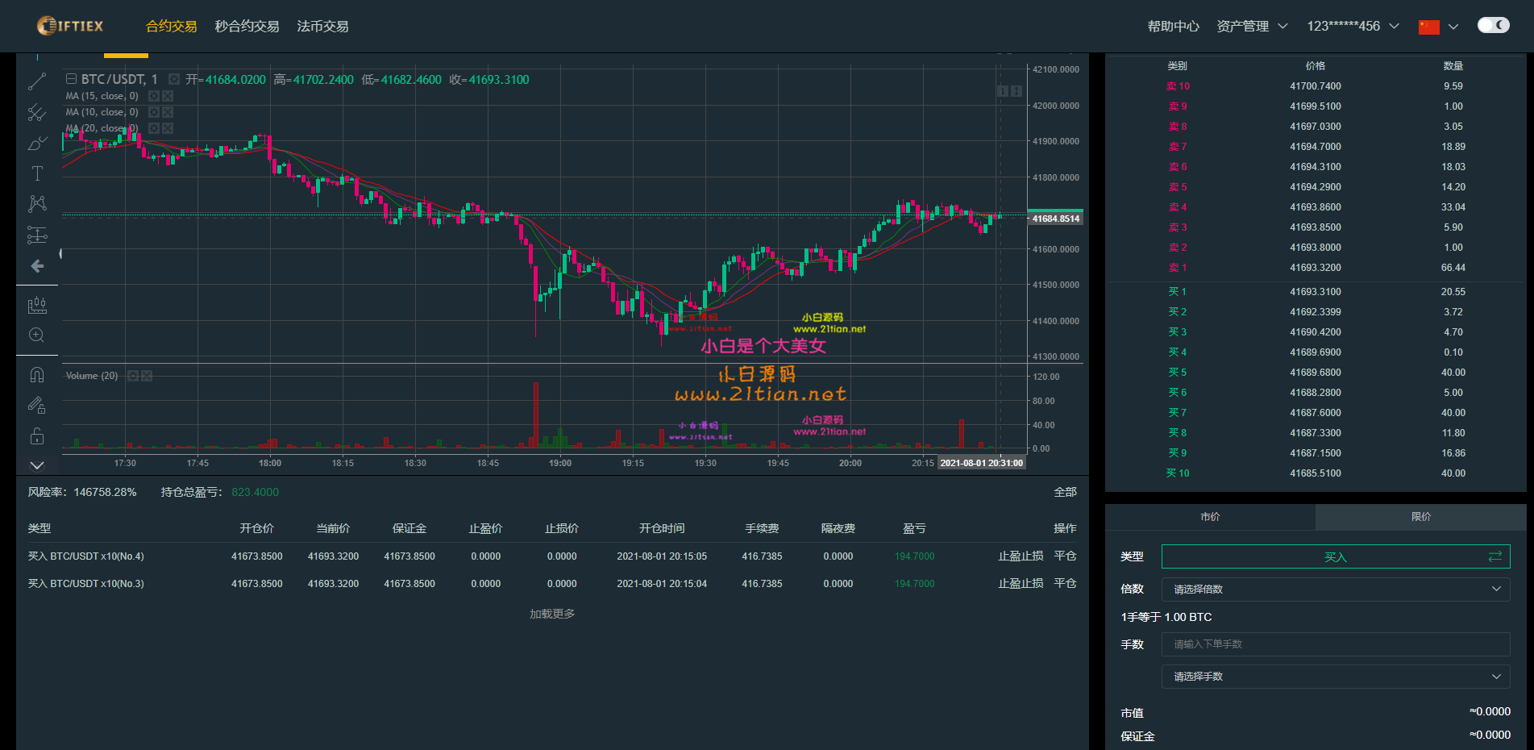Click the 请输入下单手数 input field
1534x750 pixels.
(x=1336, y=644)
